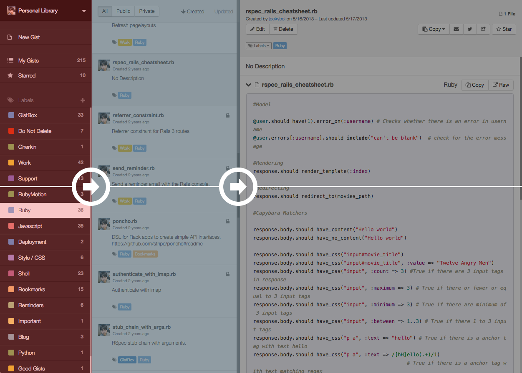This screenshot has width=522, height=373.
Task: Star this gist
Action: [504, 29]
